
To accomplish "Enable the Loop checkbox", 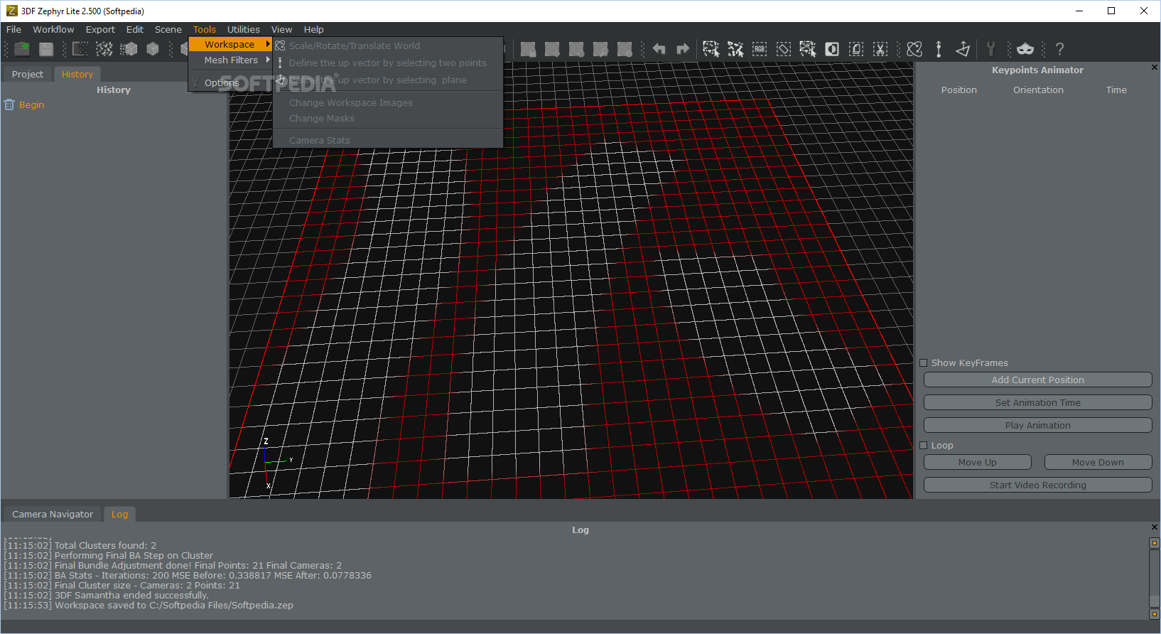I will pos(924,446).
